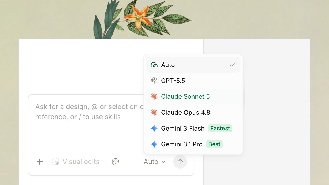The image size is (329, 185).
Task: Open the Auto model selector dropdown
Action: (x=155, y=162)
